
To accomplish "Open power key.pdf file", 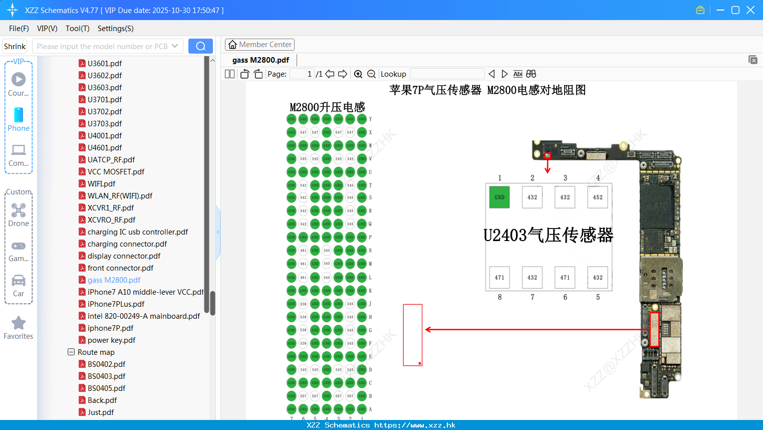I will 111,340.
